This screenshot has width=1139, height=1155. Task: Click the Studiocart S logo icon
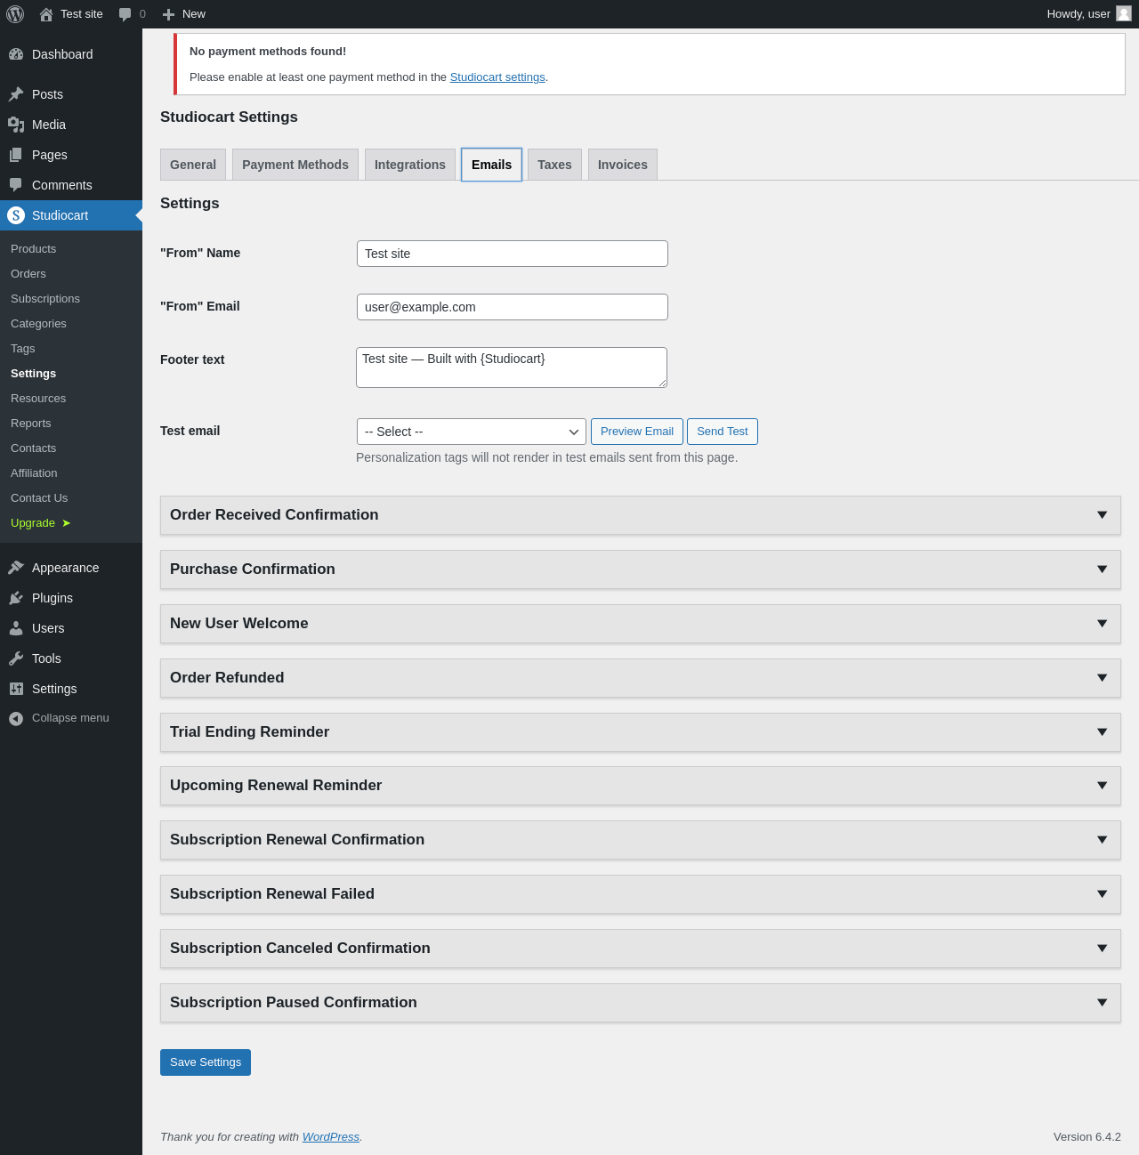click(x=16, y=215)
